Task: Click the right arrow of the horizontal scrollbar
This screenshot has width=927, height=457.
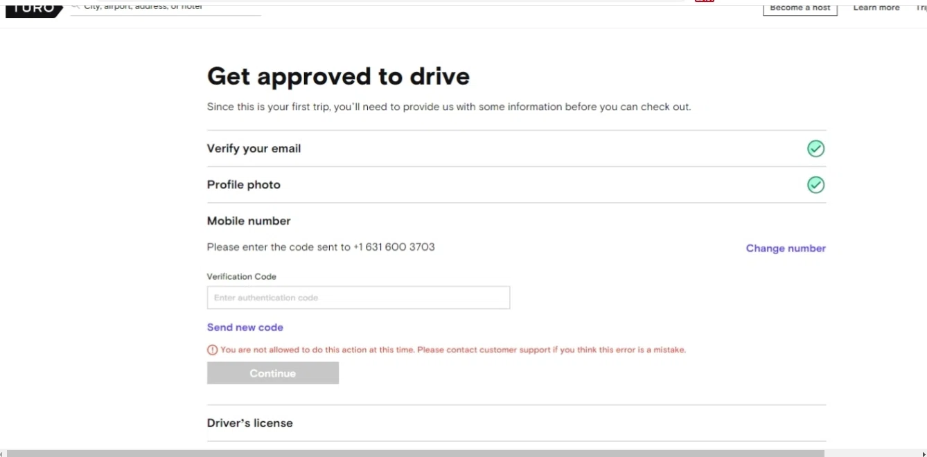Action: 924,454
